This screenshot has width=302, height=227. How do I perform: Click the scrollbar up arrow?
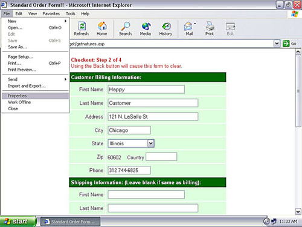tap(298, 51)
